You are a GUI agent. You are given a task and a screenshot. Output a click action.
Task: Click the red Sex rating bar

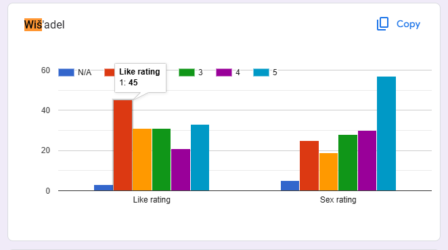[309, 165]
